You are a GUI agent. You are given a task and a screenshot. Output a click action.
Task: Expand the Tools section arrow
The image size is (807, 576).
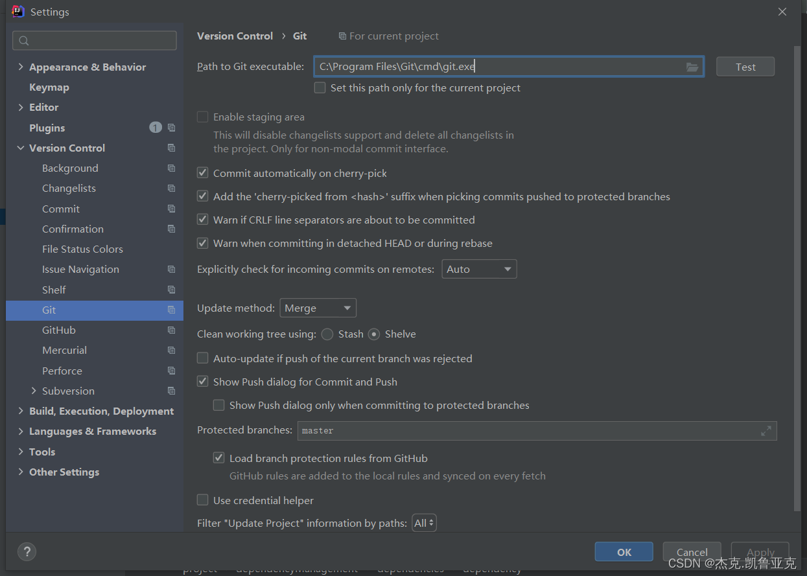[x=21, y=452]
